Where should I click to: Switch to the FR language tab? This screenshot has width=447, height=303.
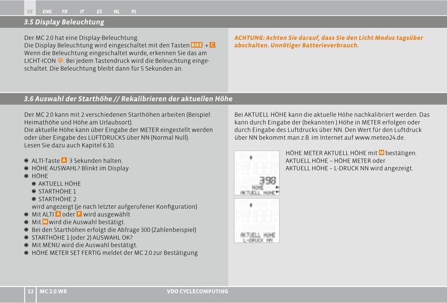(x=65, y=12)
